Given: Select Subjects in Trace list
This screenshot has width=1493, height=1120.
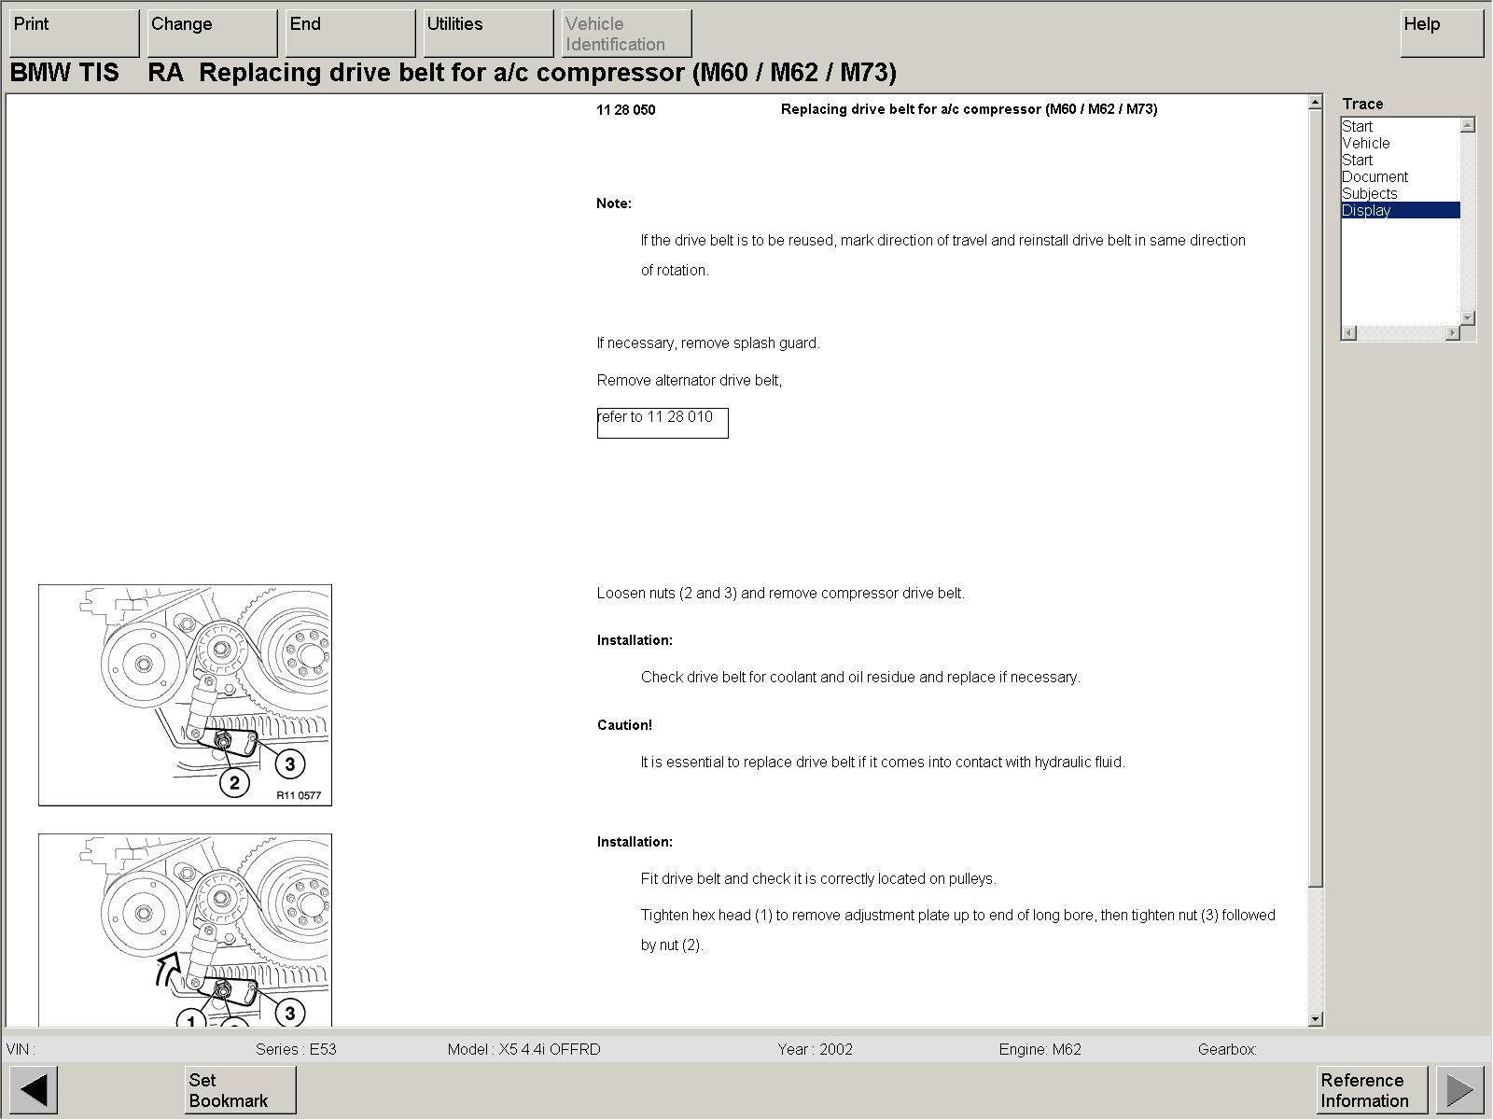Looking at the screenshot, I should pos(1369,194).
